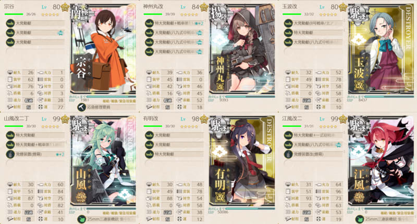Click the luck stat icon in Soya's stats
Viewport: 417px width, 224px height.
[x=41, y=107]
